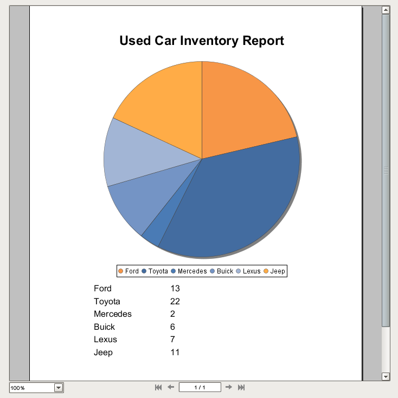Viewport: 398px width, 398px height.
Task: Select the Jeep legend entry
Action: click(x=274, y=271)
